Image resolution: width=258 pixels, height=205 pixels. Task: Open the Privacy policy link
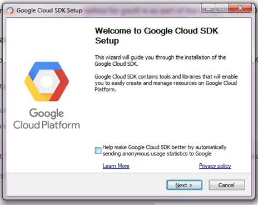[x=215, y=166]
